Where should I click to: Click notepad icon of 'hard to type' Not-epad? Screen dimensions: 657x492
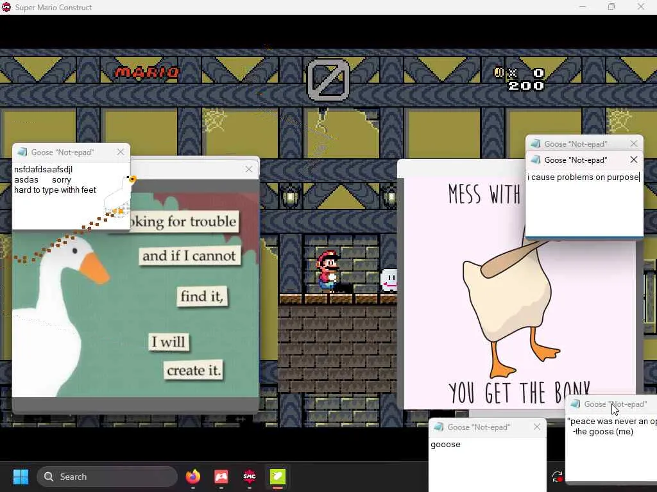(22, 152)
